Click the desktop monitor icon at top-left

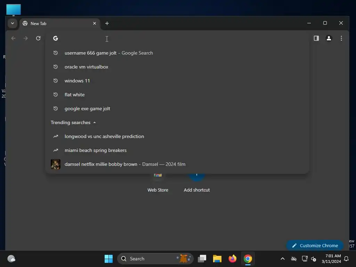[14, 10]
